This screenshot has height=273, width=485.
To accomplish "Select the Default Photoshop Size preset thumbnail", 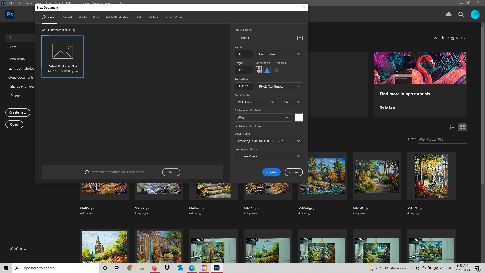I will tap(63, 57).
